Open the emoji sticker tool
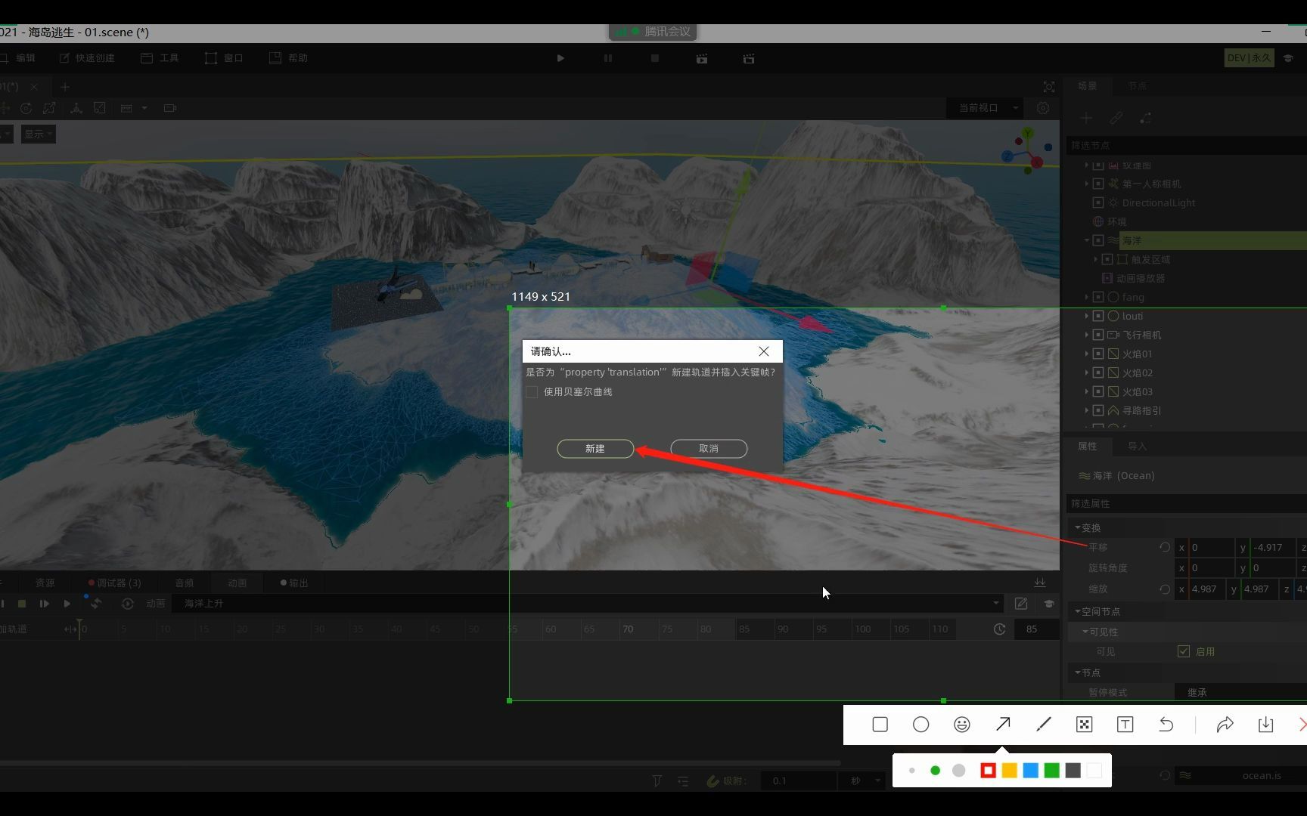 click(x=961, y=725)
